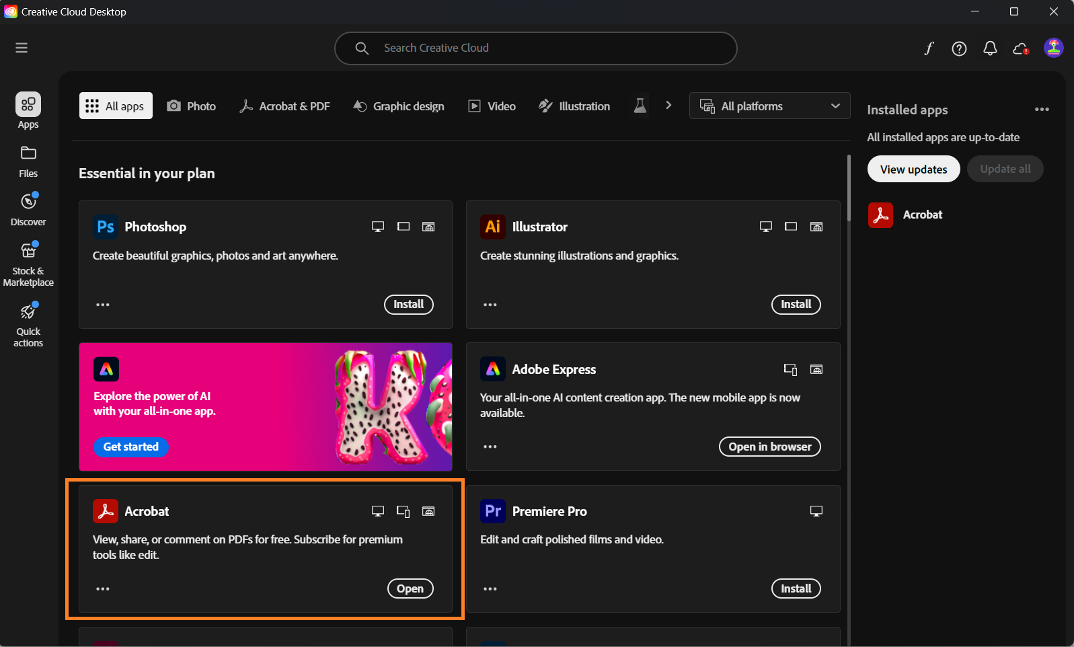Click the Illustrator Ai app icon
The image size is (1074, 647).
tap(493, 227)
